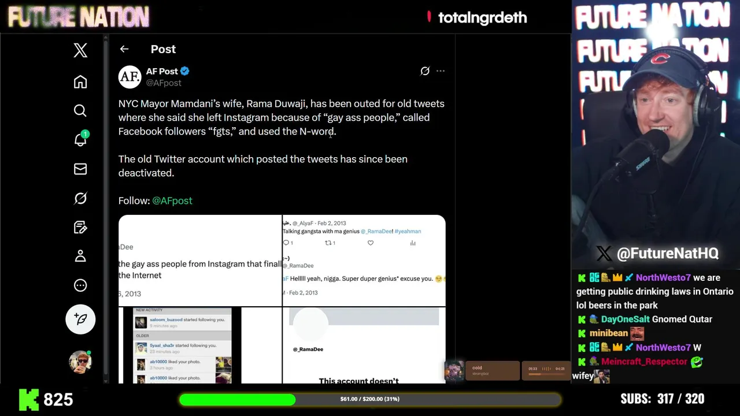This screenshot has height=416, width=740.
Task: Click views chart icon on embedded tweet
Action: click(413, 243)
